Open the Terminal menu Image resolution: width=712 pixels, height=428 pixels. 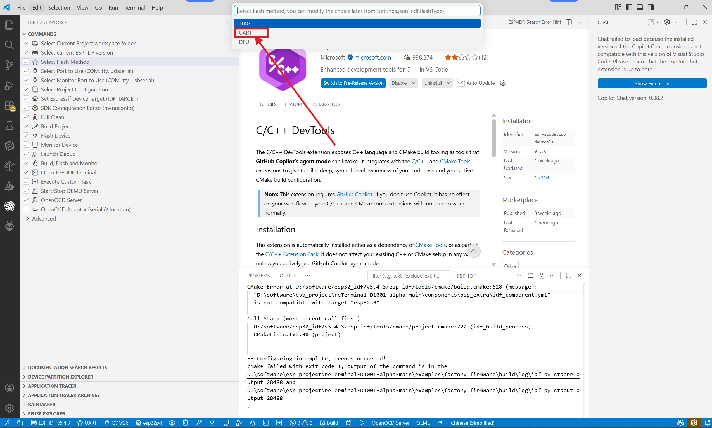tap(135, 8)
